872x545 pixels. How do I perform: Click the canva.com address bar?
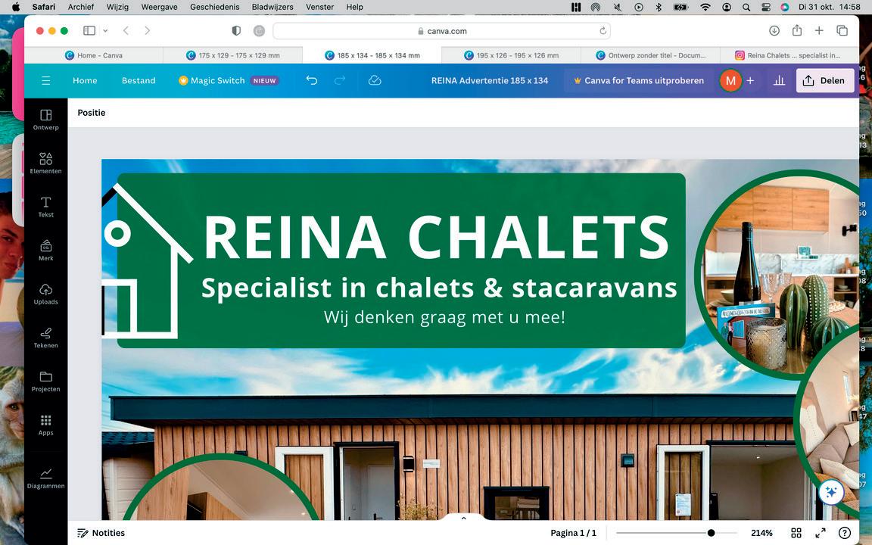441,31
